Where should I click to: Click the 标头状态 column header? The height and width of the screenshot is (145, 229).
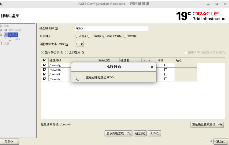(108, 60)
